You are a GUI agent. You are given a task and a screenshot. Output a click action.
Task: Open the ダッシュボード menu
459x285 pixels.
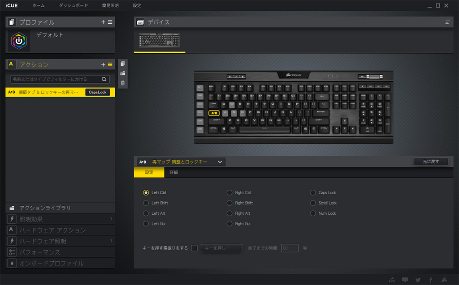pyautogui.click(x=74, y=5)
